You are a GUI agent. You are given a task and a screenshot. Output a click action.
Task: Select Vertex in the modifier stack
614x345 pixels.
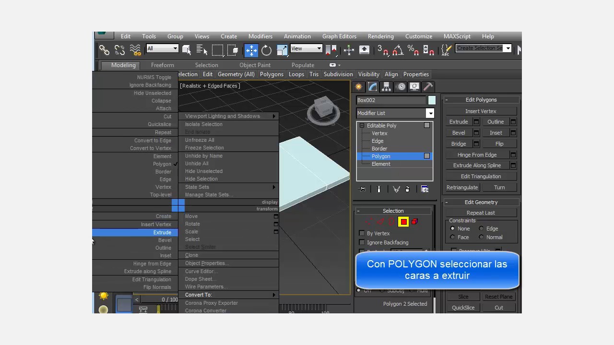pos(379,133)
